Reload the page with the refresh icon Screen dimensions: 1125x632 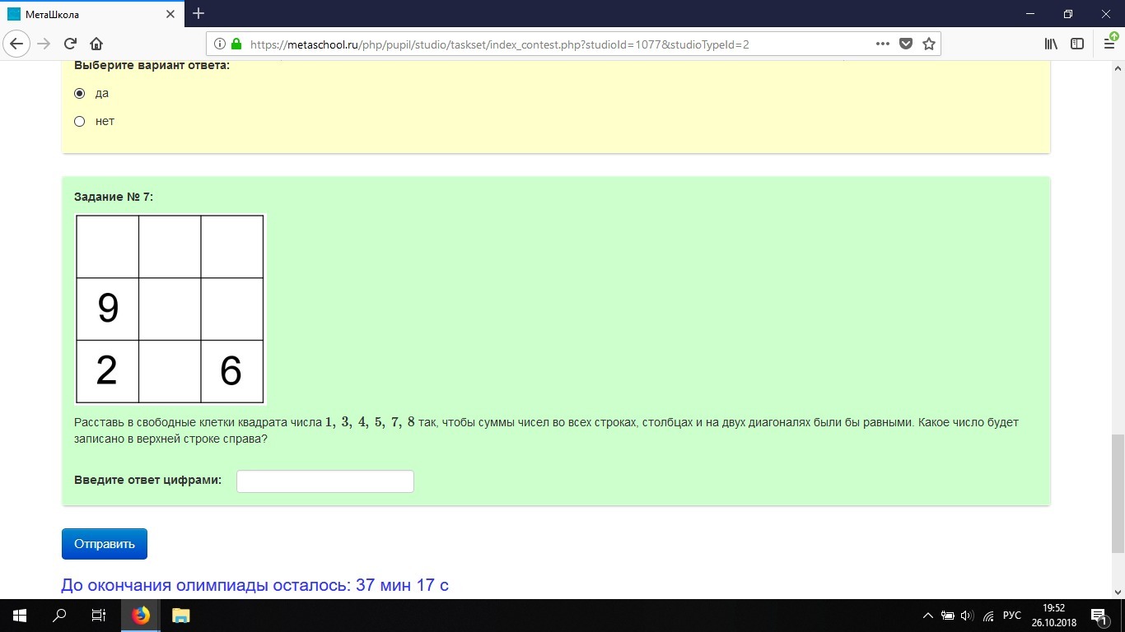tap(71, 44)
